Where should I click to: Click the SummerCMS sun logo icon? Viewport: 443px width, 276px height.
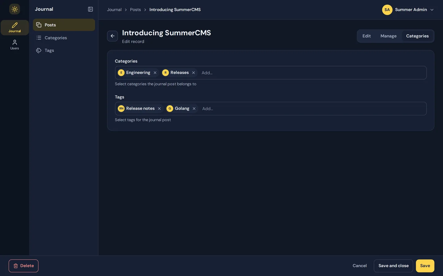coord(14,9)
